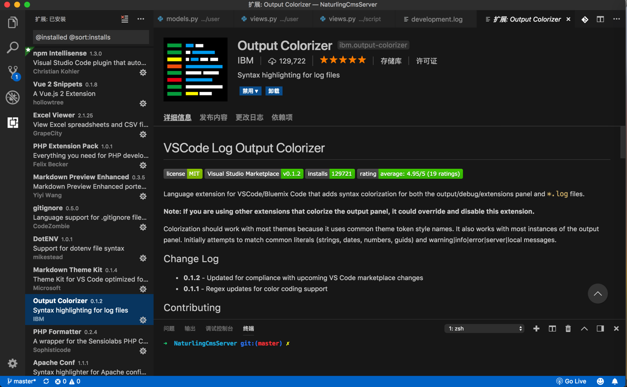Click gear for gitignore extension
The image size is (627, 387).
pyautogui.click(x=143, y=227)
